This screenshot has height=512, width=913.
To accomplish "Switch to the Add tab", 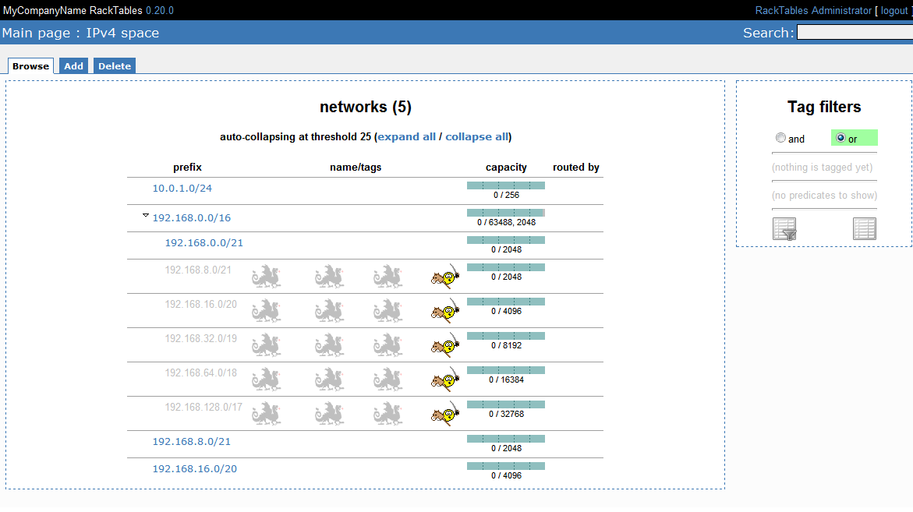I will click(x=74, y=66).
